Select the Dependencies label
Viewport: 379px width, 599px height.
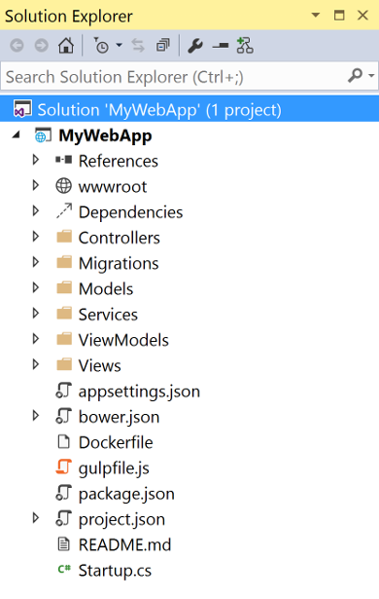131,212
